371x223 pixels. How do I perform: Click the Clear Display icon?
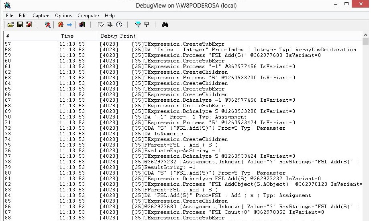pyautogui.click(x=100, y=24)
